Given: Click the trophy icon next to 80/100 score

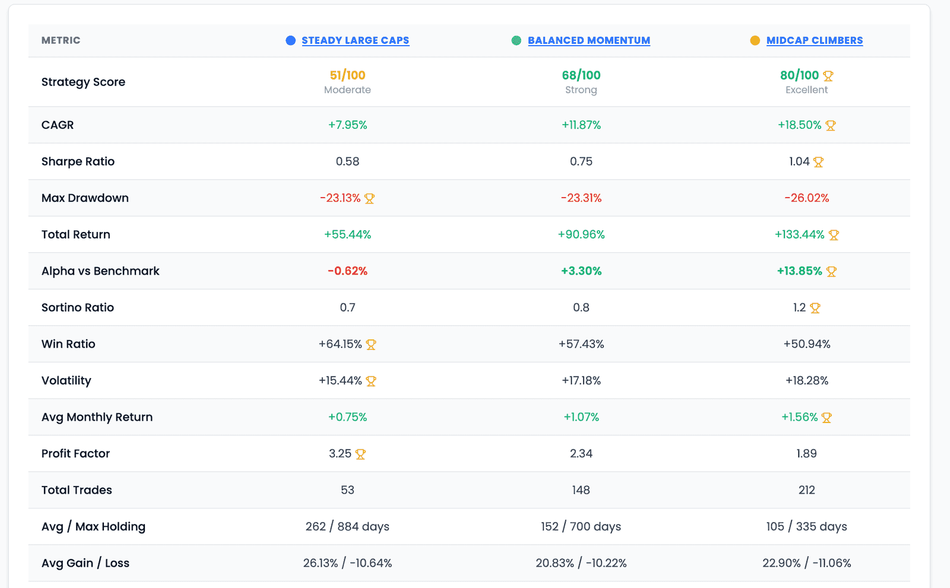Looking at the screenshot, I should pos(828,76).
